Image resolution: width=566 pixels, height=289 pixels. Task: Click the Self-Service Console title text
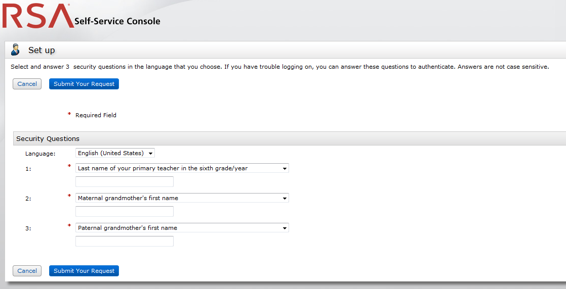[117, 21]
